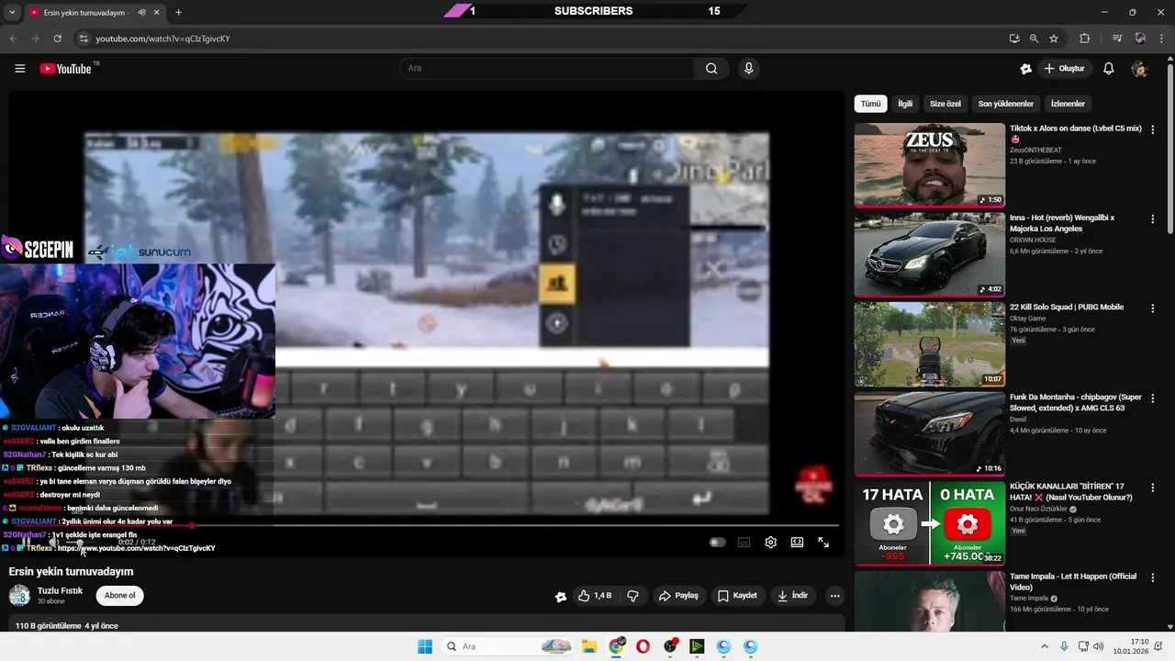Start voice search with the microphone icon
Image resolution: width=1175 pixels, height=661 pixels.
(x=748, y=69)
